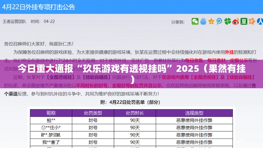
Task: Click the 王者运营团队 author name
Action: tap(15, 21)
